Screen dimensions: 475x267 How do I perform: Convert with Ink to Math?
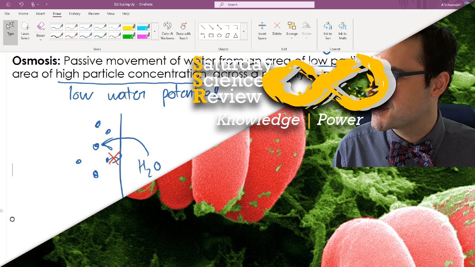[343, 31]
